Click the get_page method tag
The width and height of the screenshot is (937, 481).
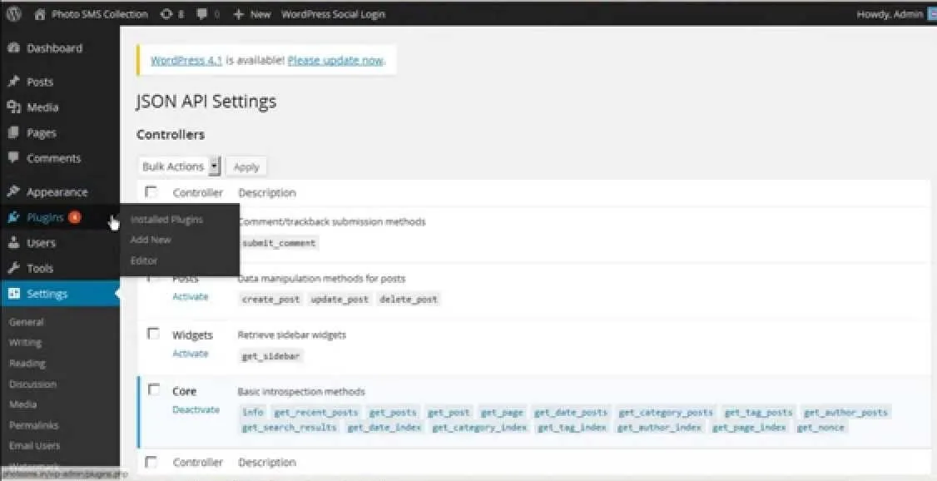[x=502, y=412]
